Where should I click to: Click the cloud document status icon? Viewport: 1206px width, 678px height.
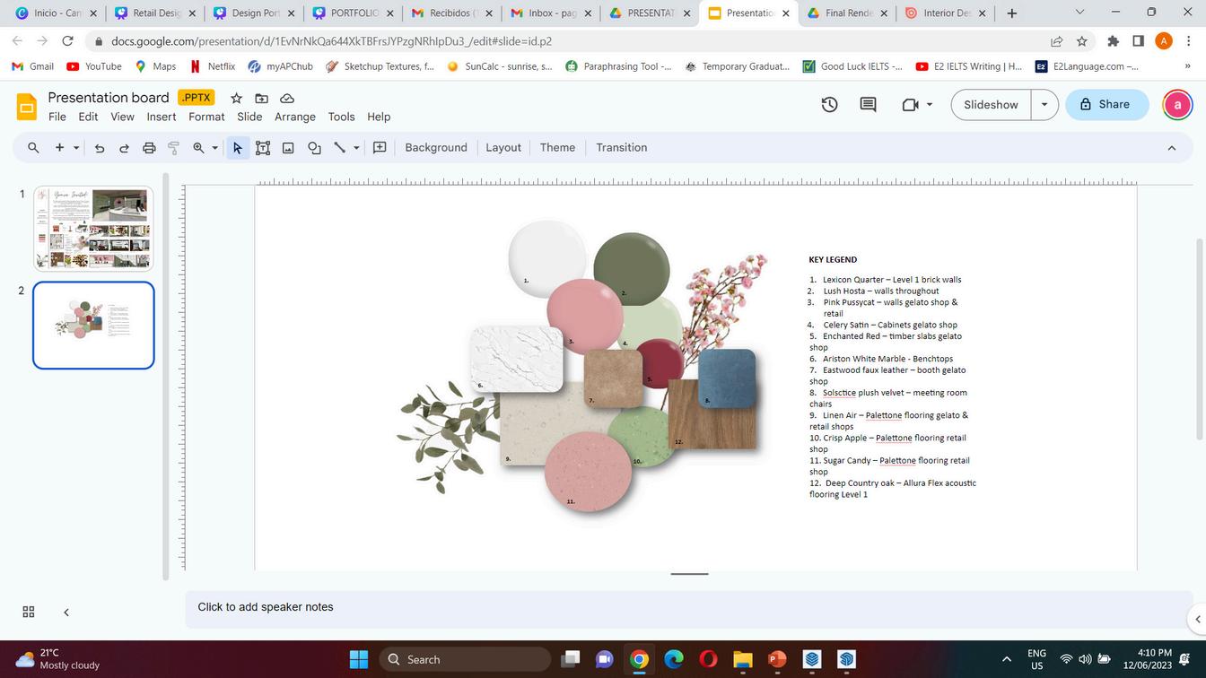287,98
